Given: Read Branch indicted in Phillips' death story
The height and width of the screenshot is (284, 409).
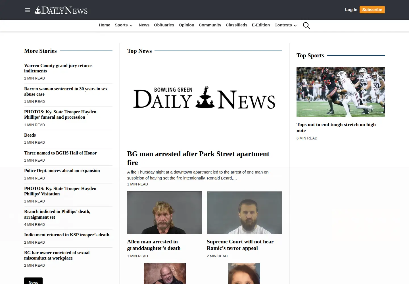Looking at the screenshot, I should pyautogui.click(x=57, y=214).
